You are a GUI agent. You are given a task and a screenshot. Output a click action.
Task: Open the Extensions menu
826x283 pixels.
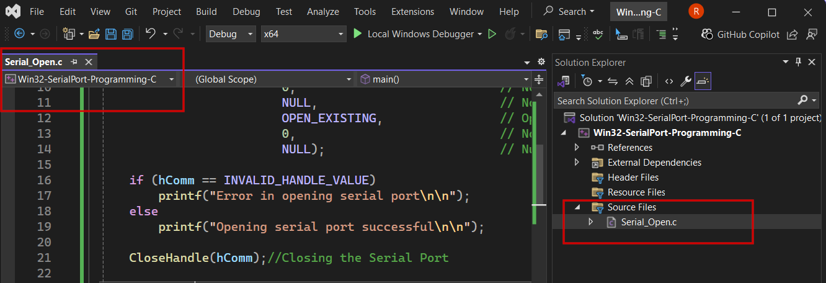(412, 12)
